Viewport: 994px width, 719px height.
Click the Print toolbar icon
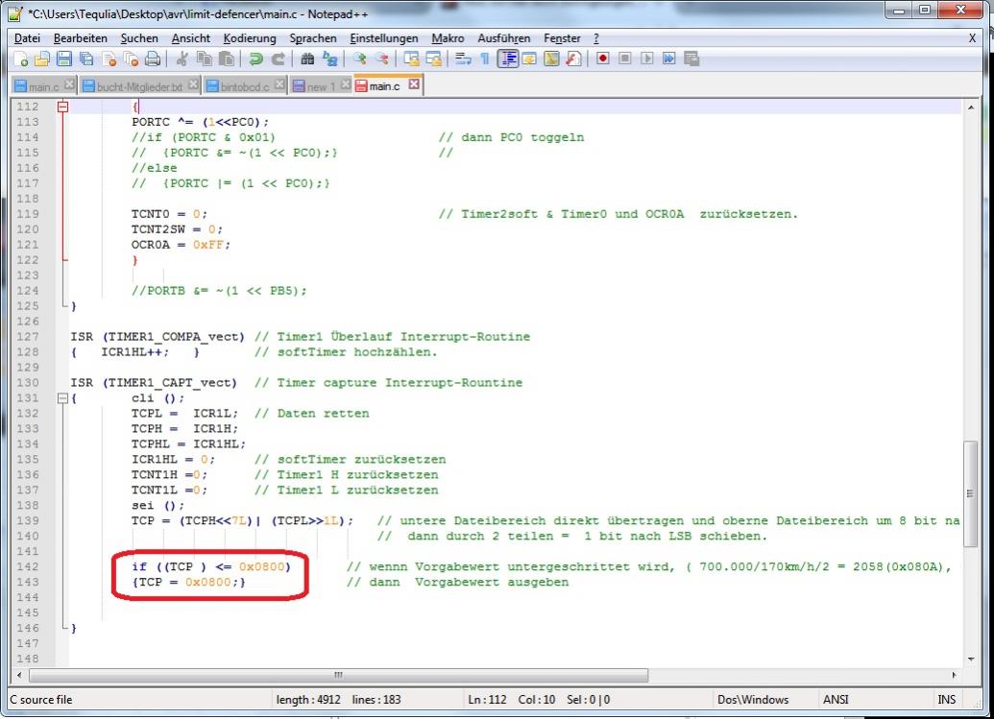pyautogui.click(x=152, y=60)
